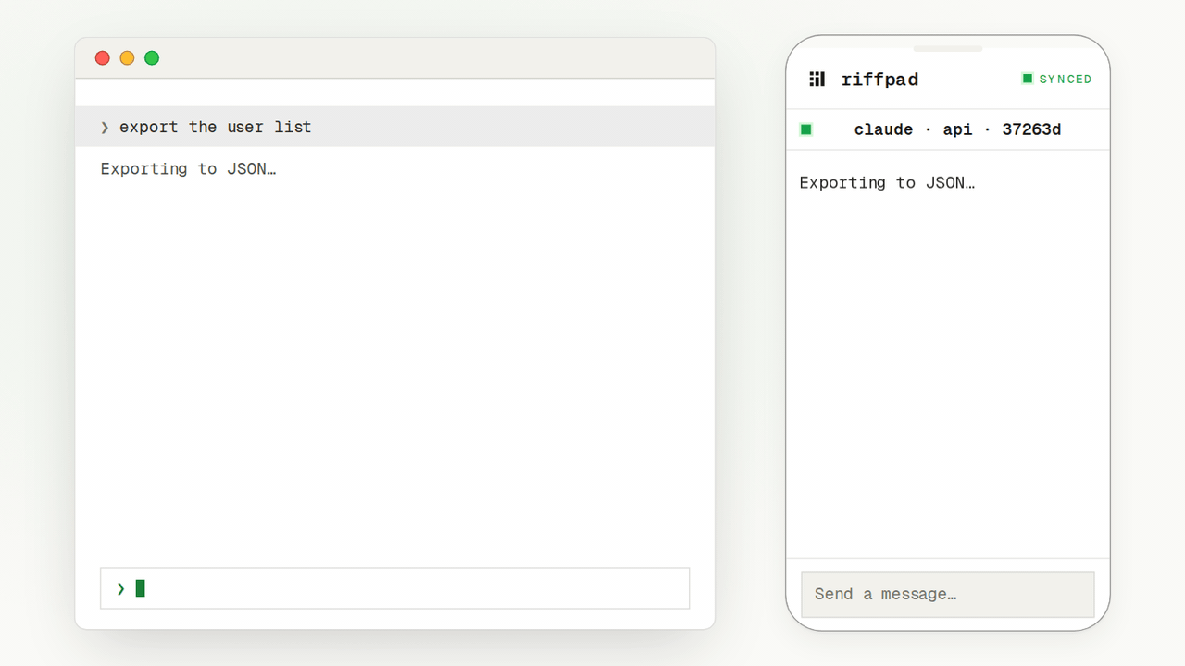
Task: Click the 'claude · api · 37263d' session title
Action: [x=957, y=129]
